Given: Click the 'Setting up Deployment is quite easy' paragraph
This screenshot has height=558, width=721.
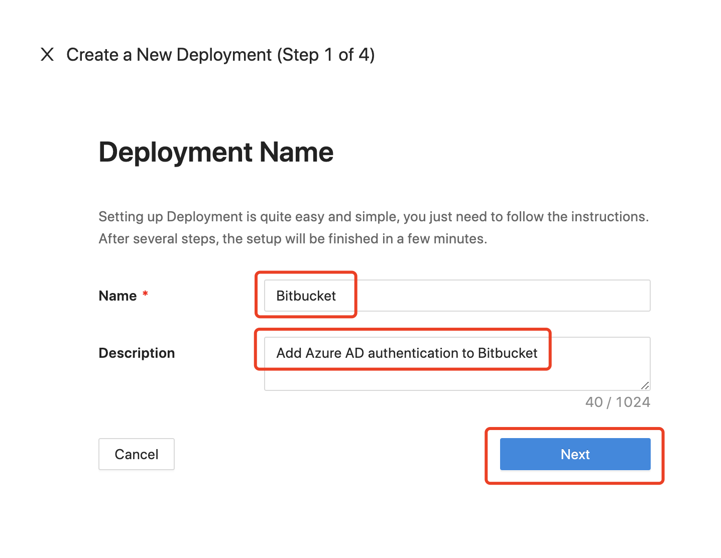Looking at the screenshot, I should tap(374, 227).
